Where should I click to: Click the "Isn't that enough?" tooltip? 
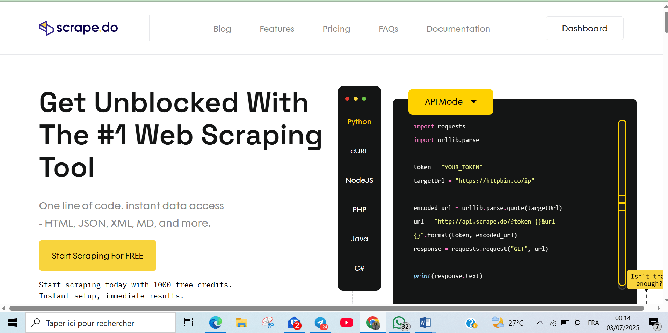tap(645, 280)
